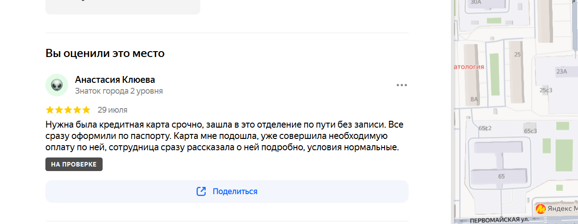
Task: Click the third yellow rating star
Action: coord(68,110)
